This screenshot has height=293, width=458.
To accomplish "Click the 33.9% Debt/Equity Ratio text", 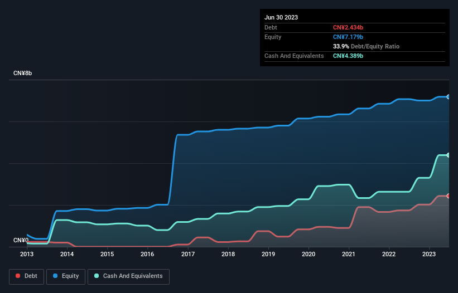I will (366, 46).
